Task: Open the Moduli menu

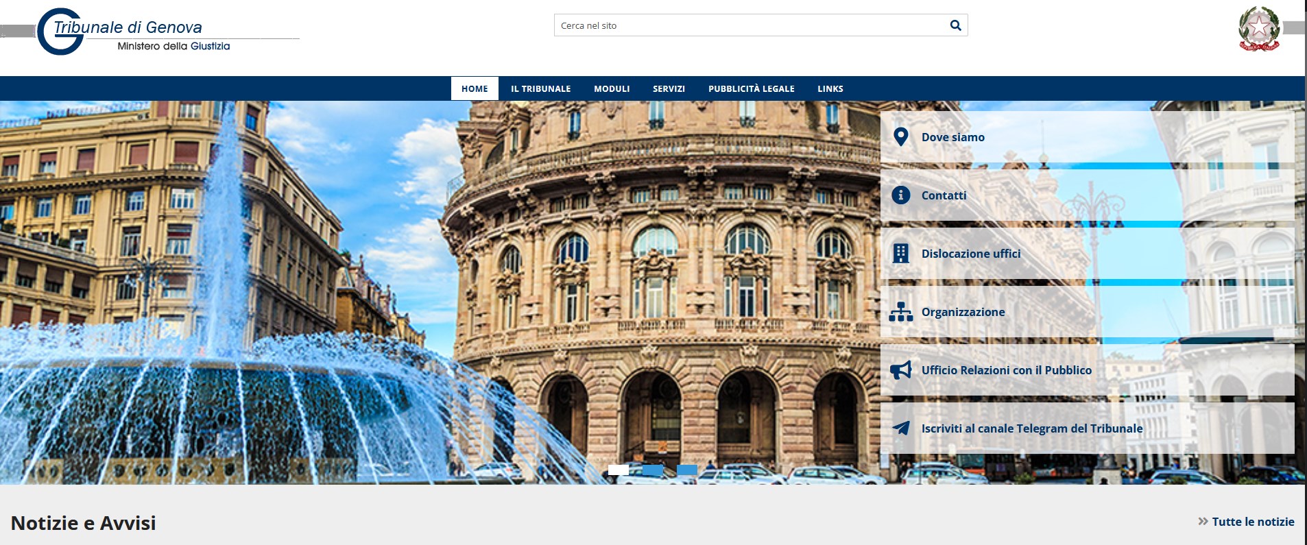Action: (x=612, y=89)
